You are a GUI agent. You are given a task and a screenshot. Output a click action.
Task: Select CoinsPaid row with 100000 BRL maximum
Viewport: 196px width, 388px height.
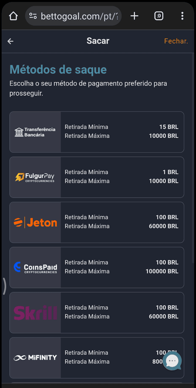97,267
